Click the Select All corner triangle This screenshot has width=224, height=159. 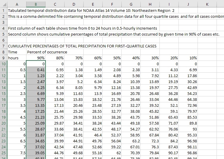[x=4, y=4]
